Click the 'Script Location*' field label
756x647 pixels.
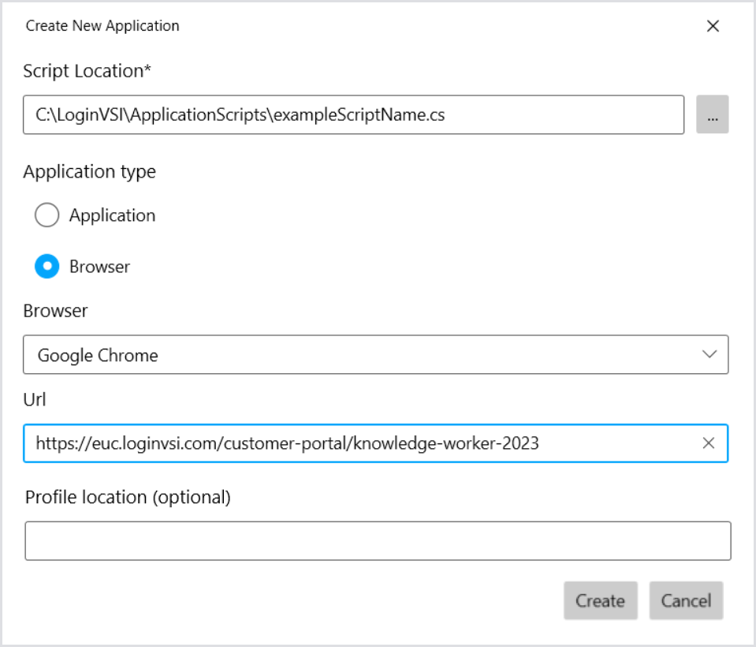tap(87, 71)
